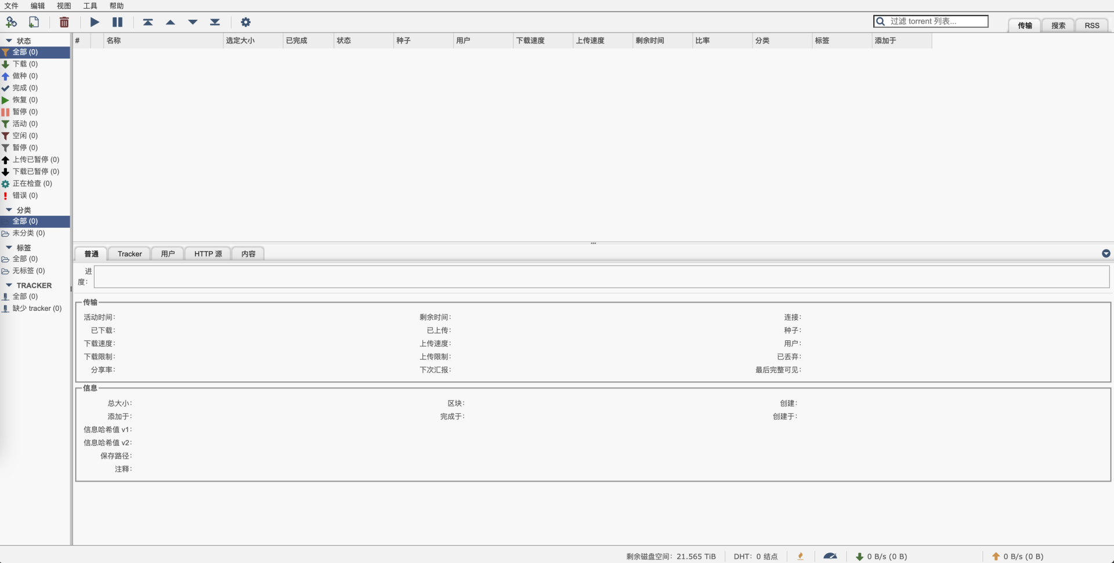This screenshot has height=563, width=1114.
Task: Sort by 添加于 column header
Action: point(902,41)
